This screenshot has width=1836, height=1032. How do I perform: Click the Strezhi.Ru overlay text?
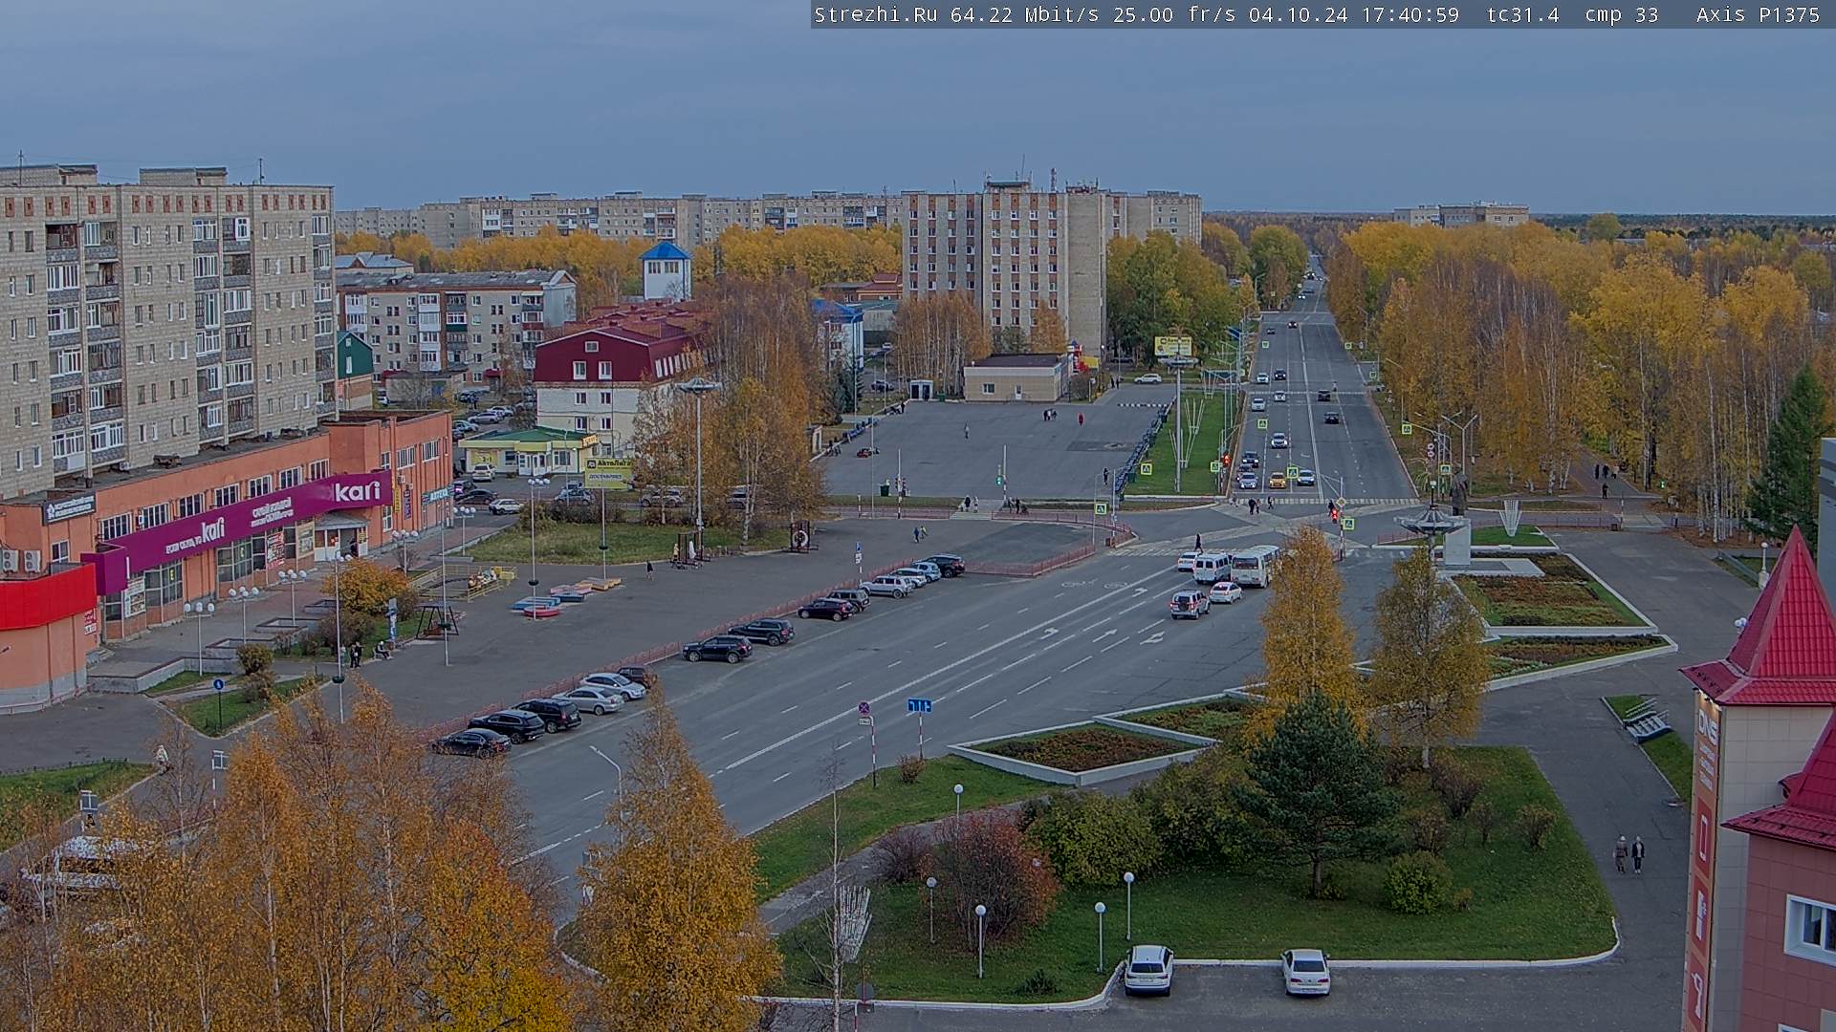(x=875, y=14)
